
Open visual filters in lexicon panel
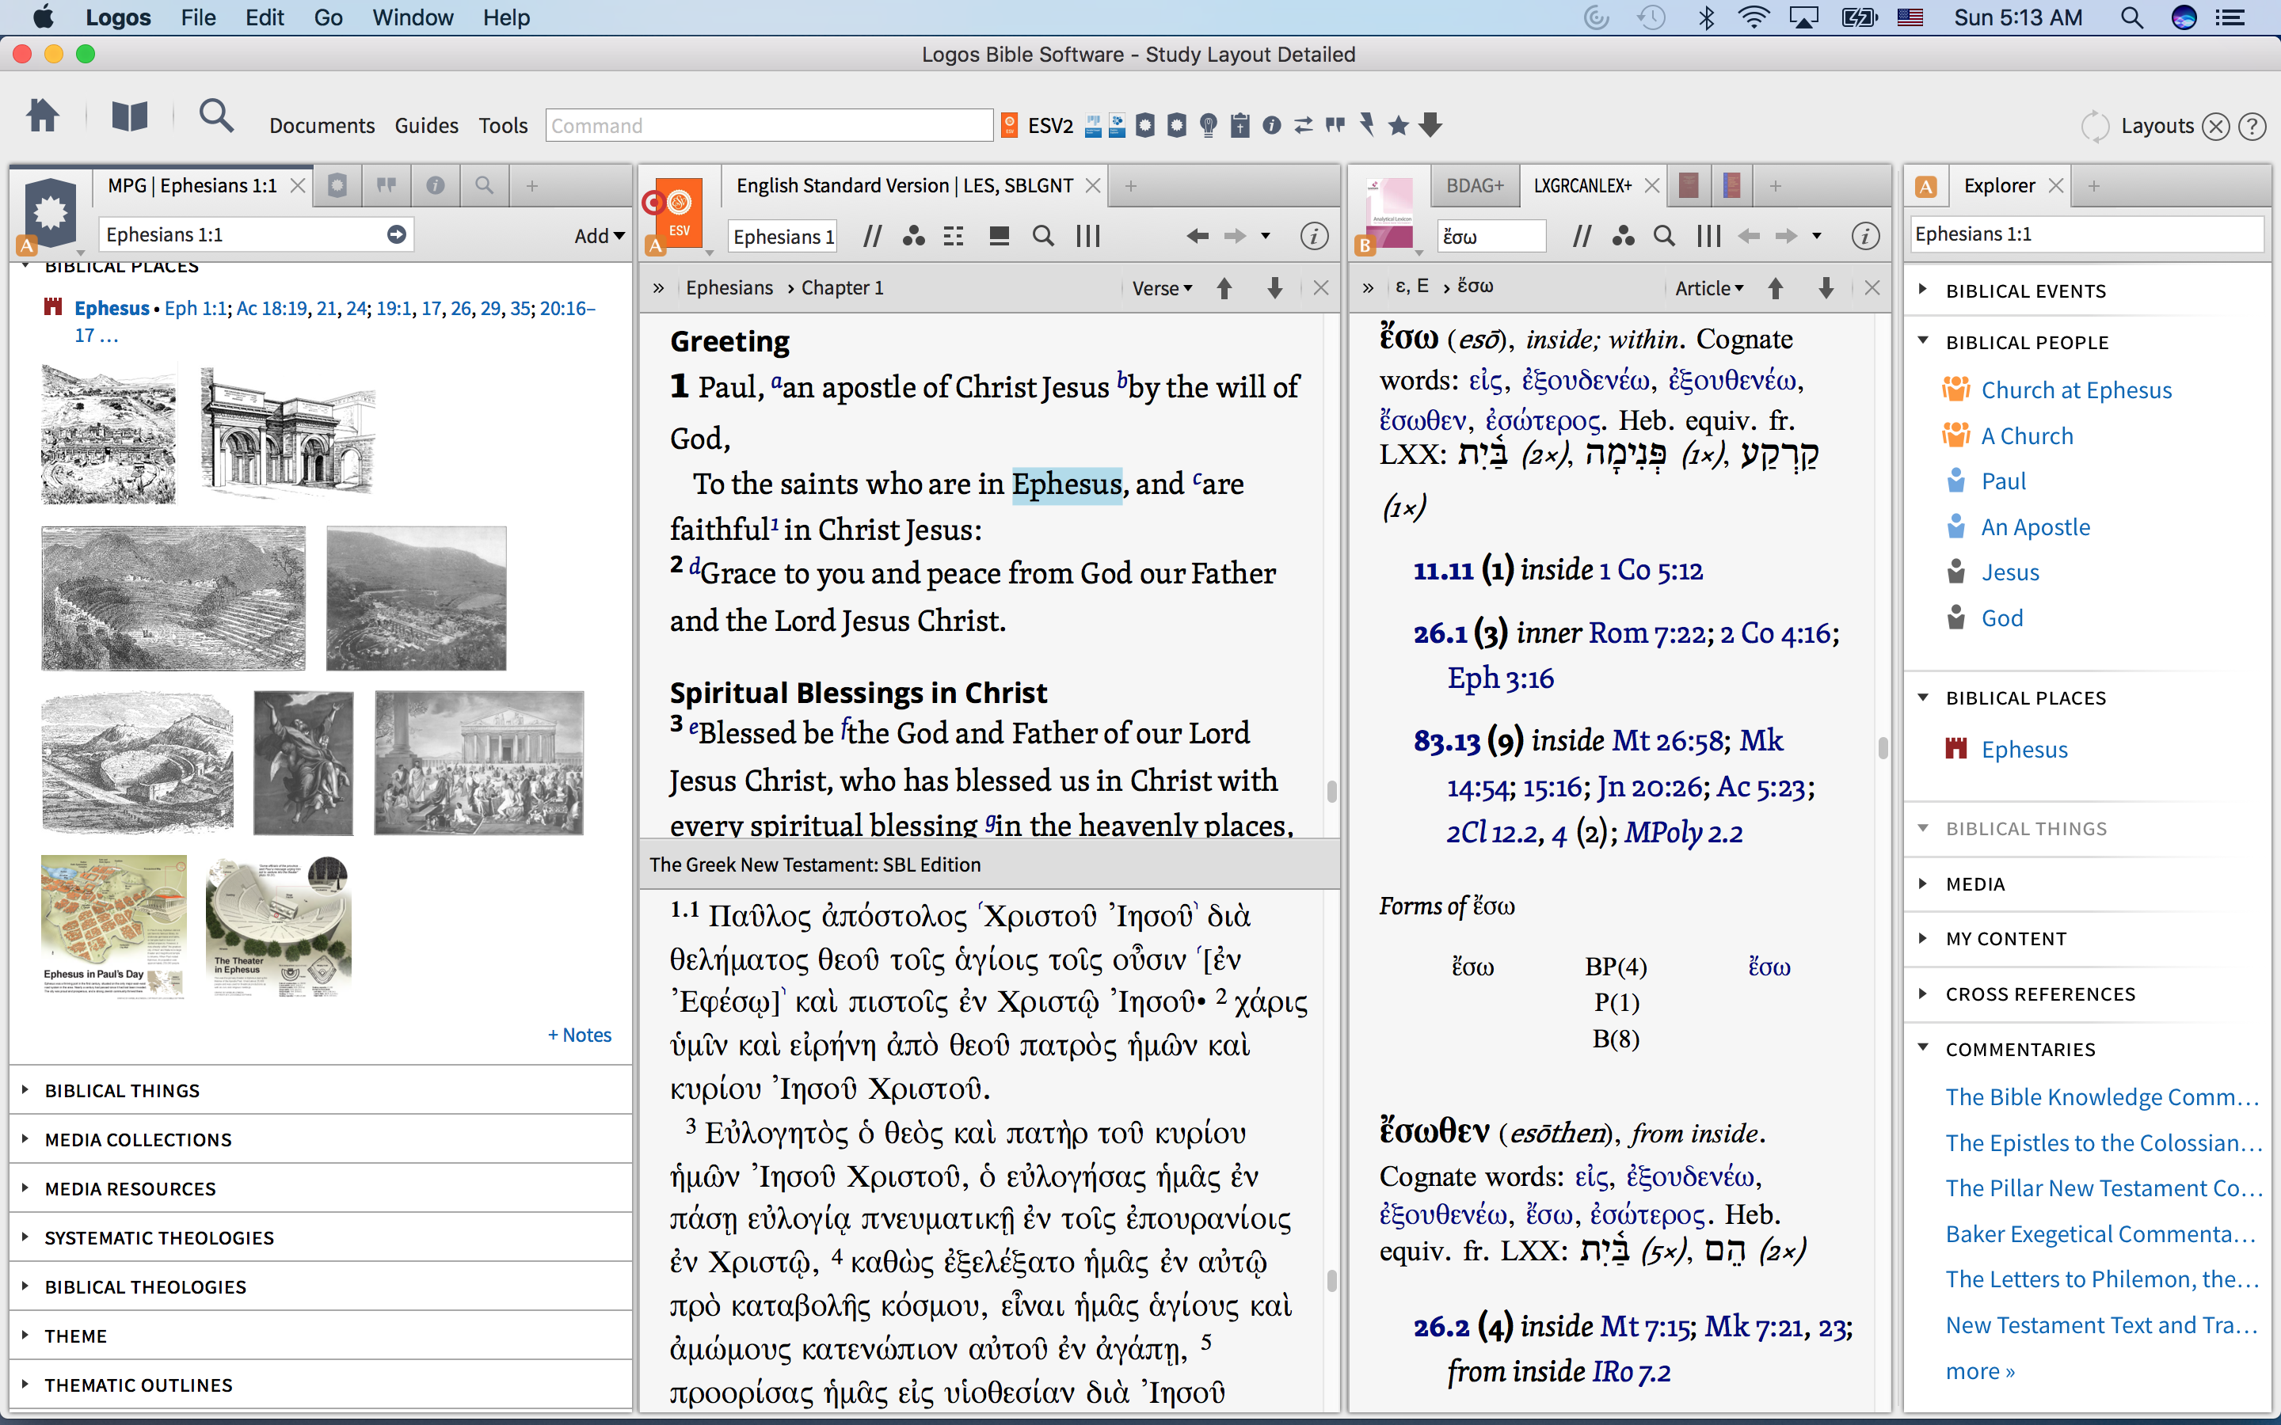point(1622,237)
